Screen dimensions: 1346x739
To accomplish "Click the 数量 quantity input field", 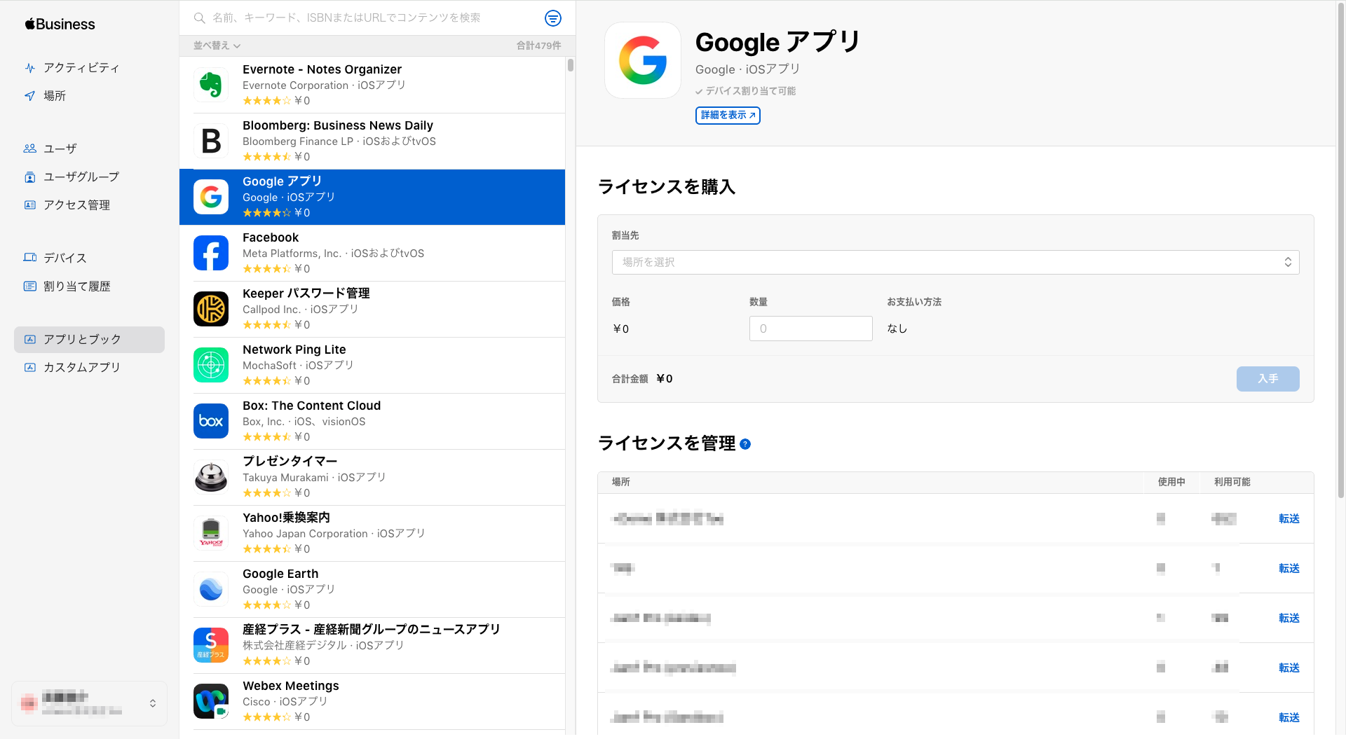I will point(810,329).
